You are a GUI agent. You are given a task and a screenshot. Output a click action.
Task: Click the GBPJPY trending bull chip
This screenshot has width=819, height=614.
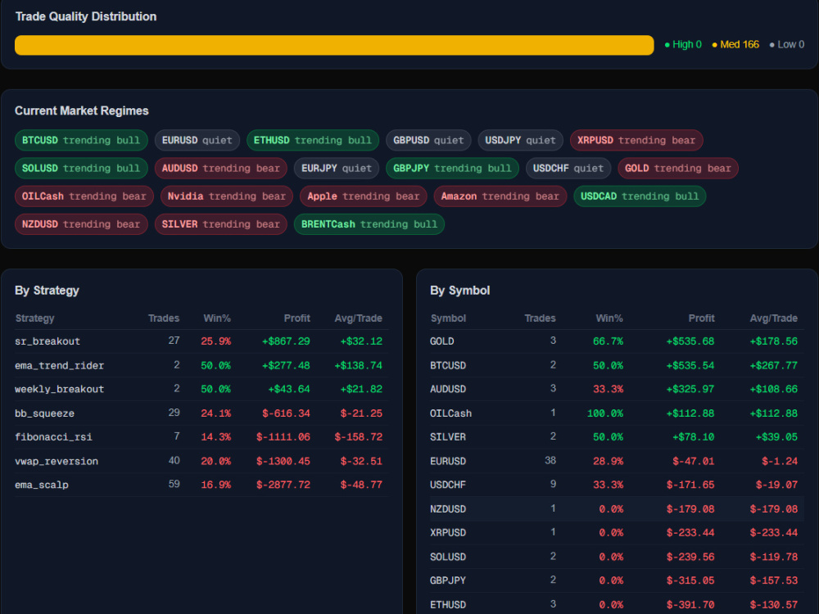click(x=452, y=168)
